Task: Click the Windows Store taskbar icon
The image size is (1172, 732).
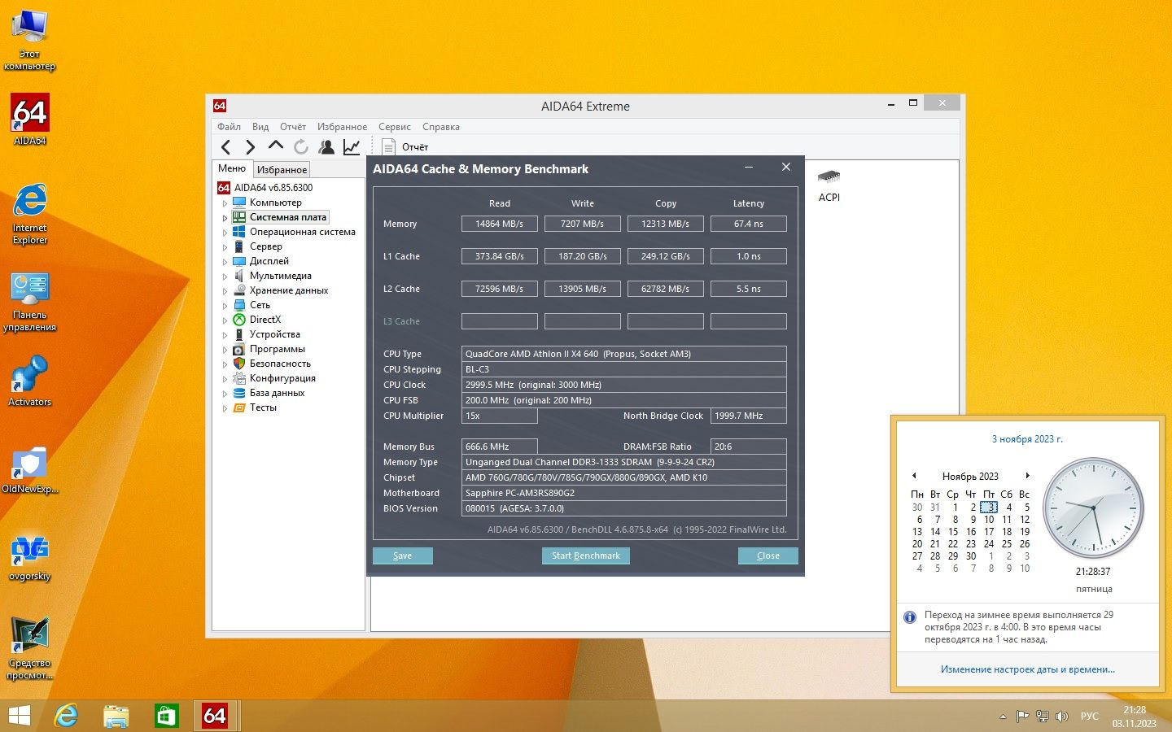Action: pos(166,716)
